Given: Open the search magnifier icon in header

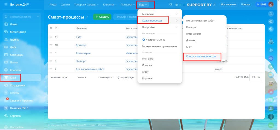Looking at the screenshot, I should click(171, 5).
